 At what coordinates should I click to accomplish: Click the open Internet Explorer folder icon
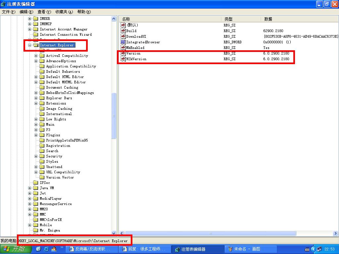(x=36, y=45)
